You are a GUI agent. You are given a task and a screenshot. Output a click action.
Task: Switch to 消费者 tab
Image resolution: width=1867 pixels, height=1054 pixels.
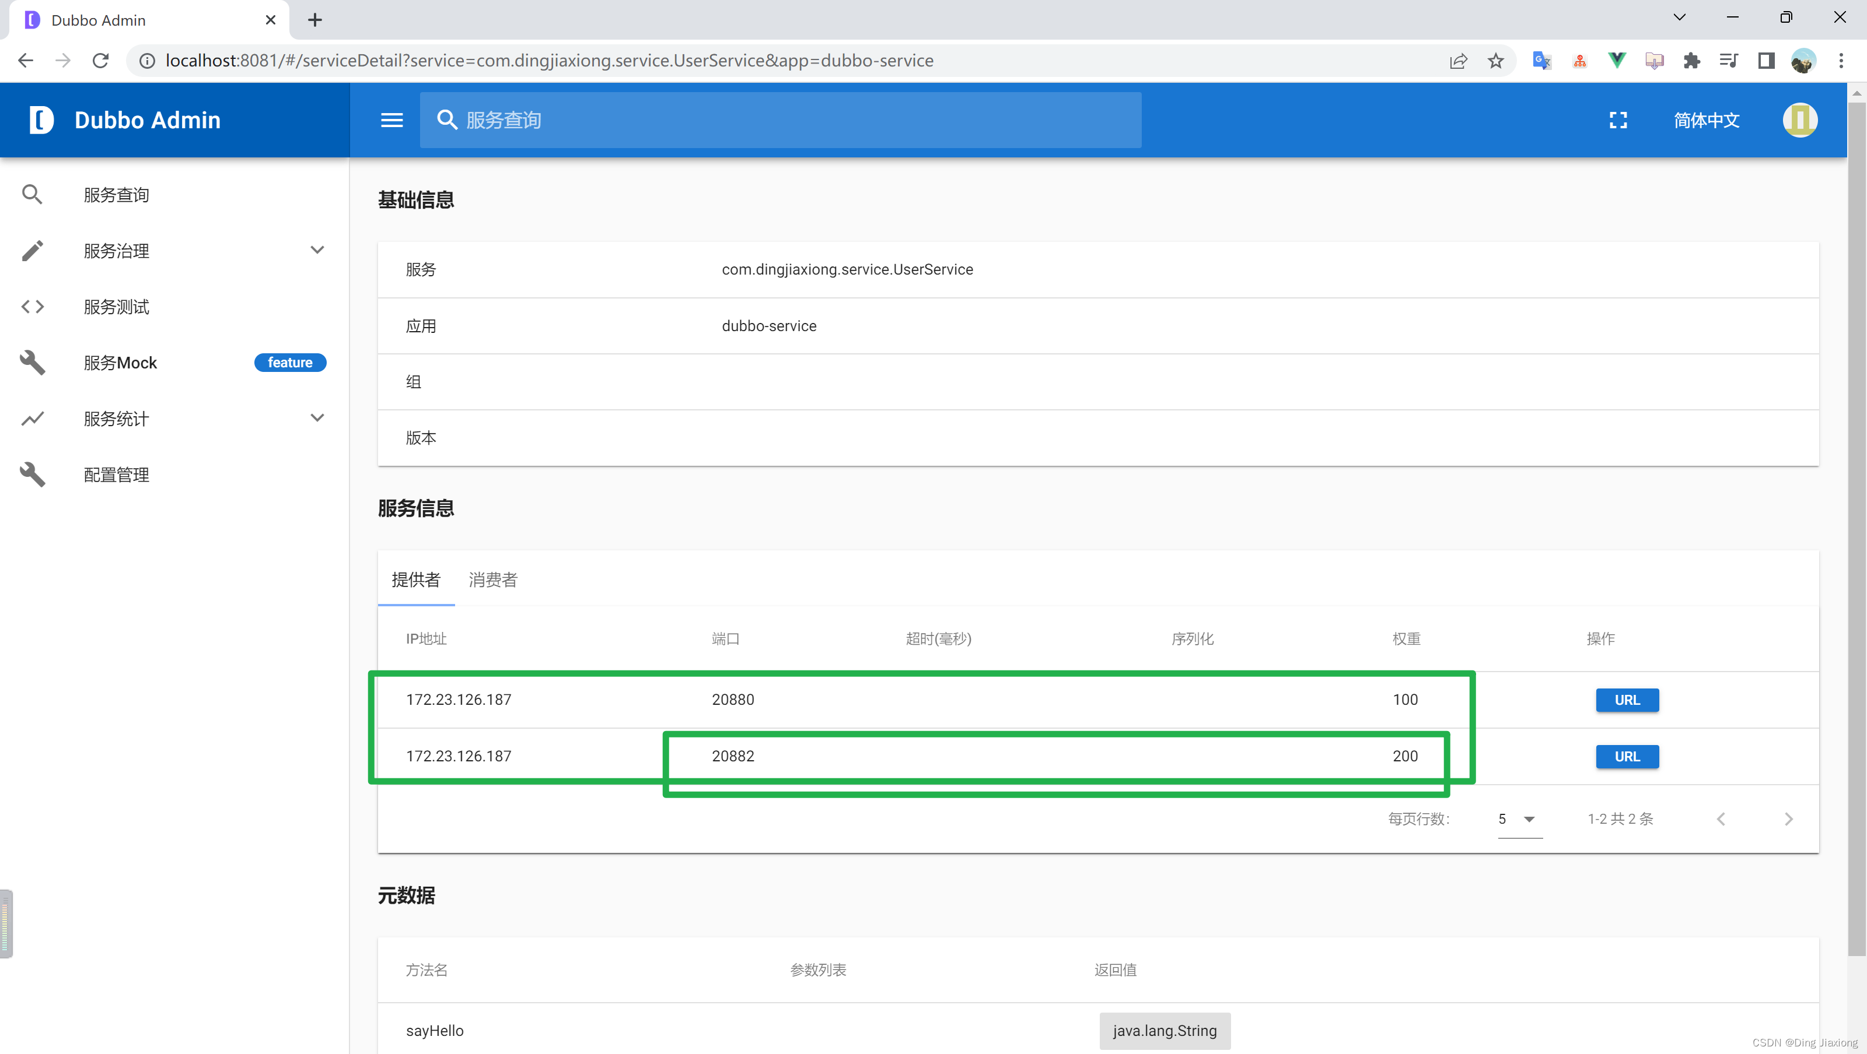[492, 580]
